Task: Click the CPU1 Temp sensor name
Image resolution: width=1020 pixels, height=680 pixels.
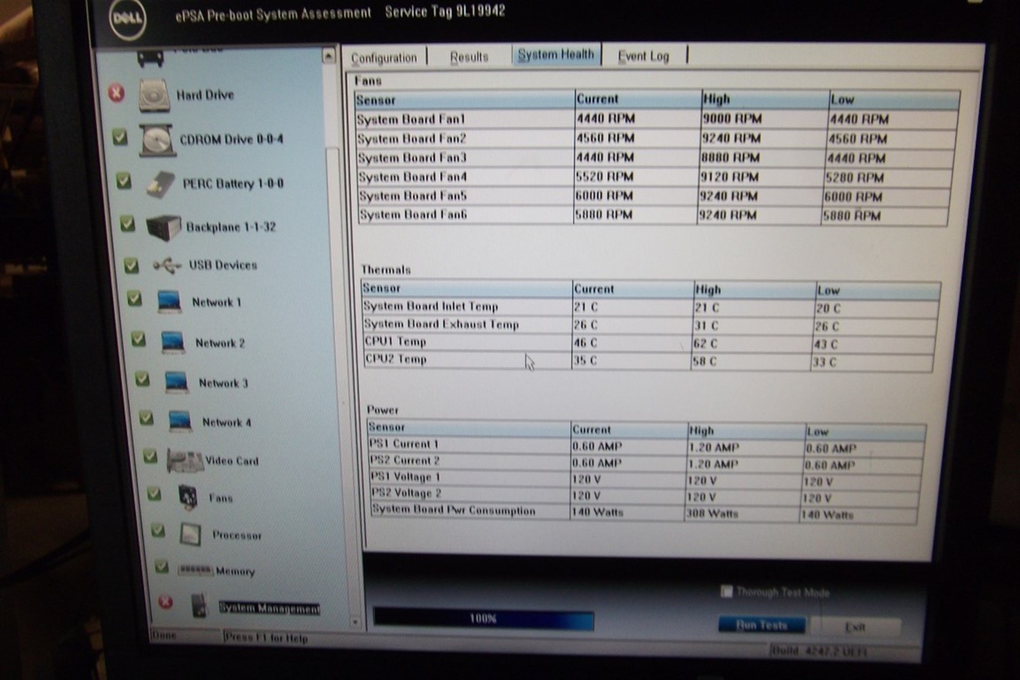Action: (x=395, y=342)
